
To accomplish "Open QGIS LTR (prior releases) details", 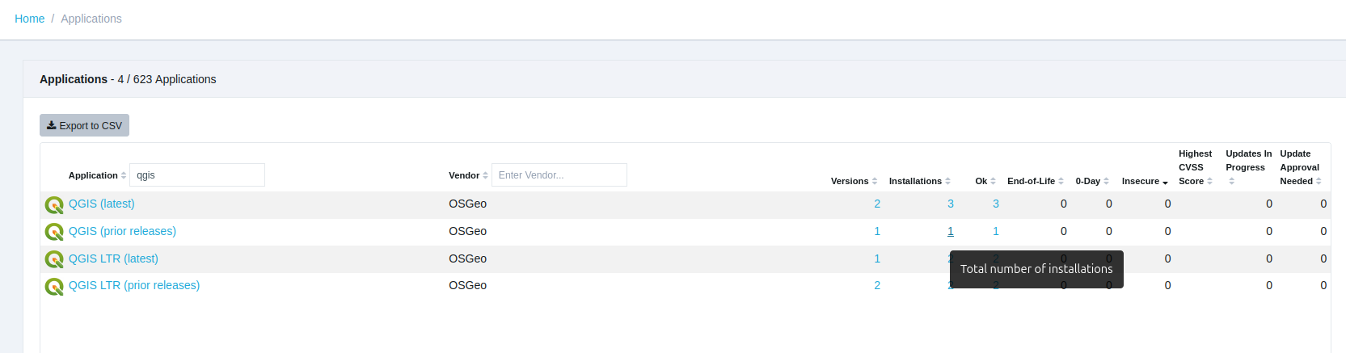I will pyautogui.click(x=134, y=285).
